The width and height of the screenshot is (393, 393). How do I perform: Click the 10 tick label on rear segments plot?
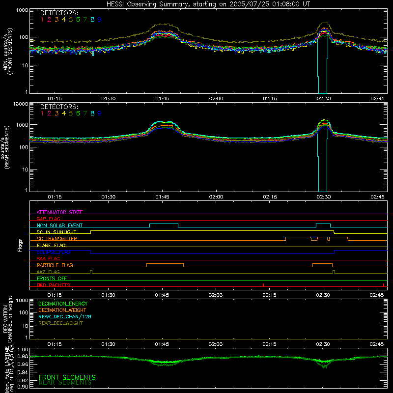[x=25, y=169]
